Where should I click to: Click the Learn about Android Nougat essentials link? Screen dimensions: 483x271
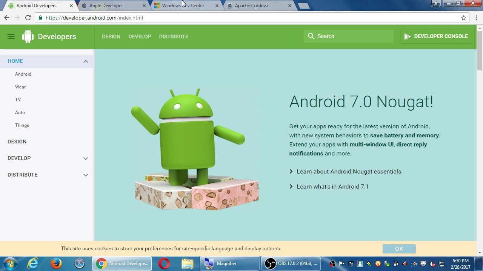(349, 172)
